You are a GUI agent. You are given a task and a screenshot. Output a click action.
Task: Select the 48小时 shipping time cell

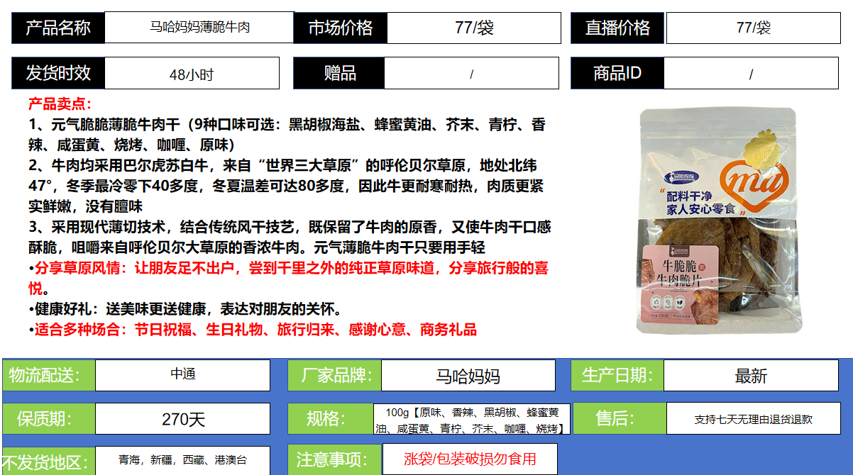(x=192, y=74)
